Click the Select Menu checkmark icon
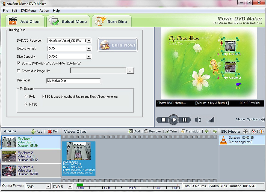 pos(54,21)
